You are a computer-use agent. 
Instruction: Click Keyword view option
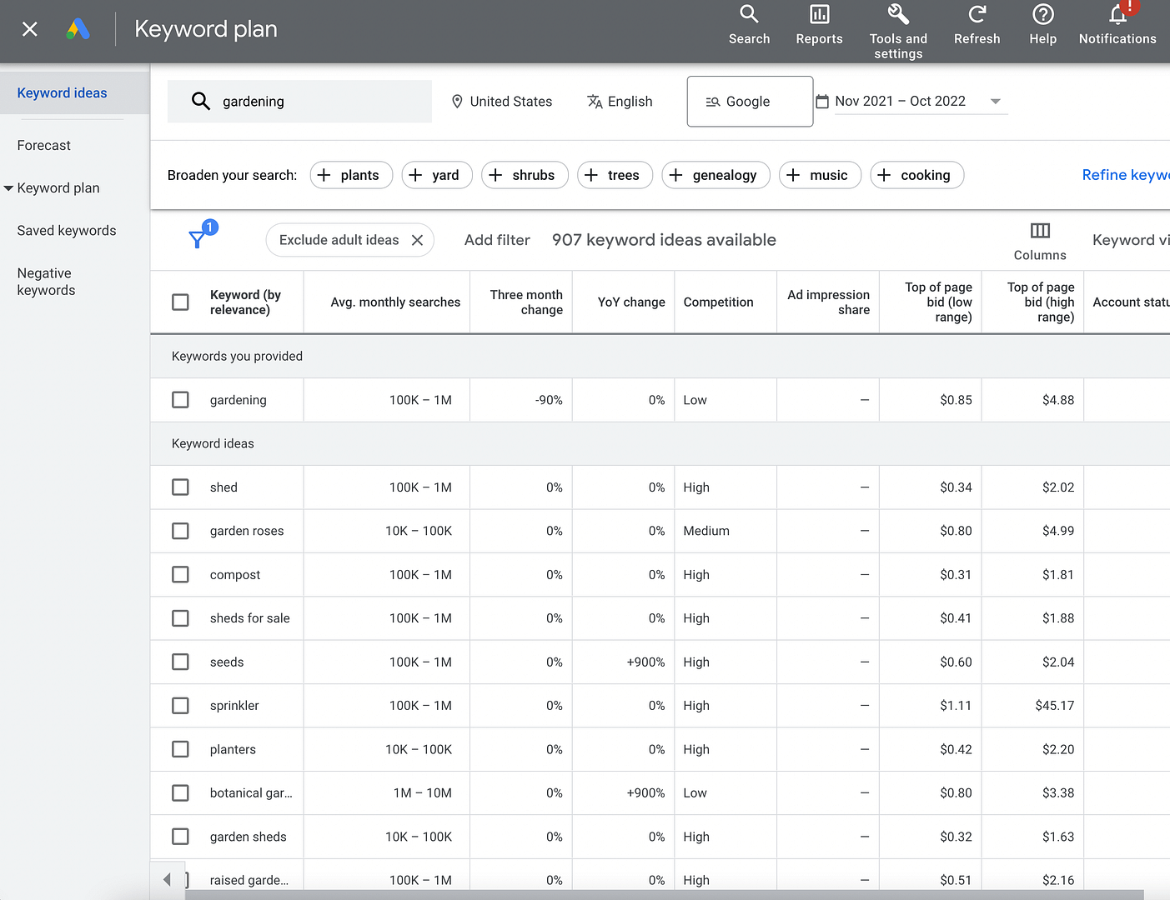coord(1131,240)
